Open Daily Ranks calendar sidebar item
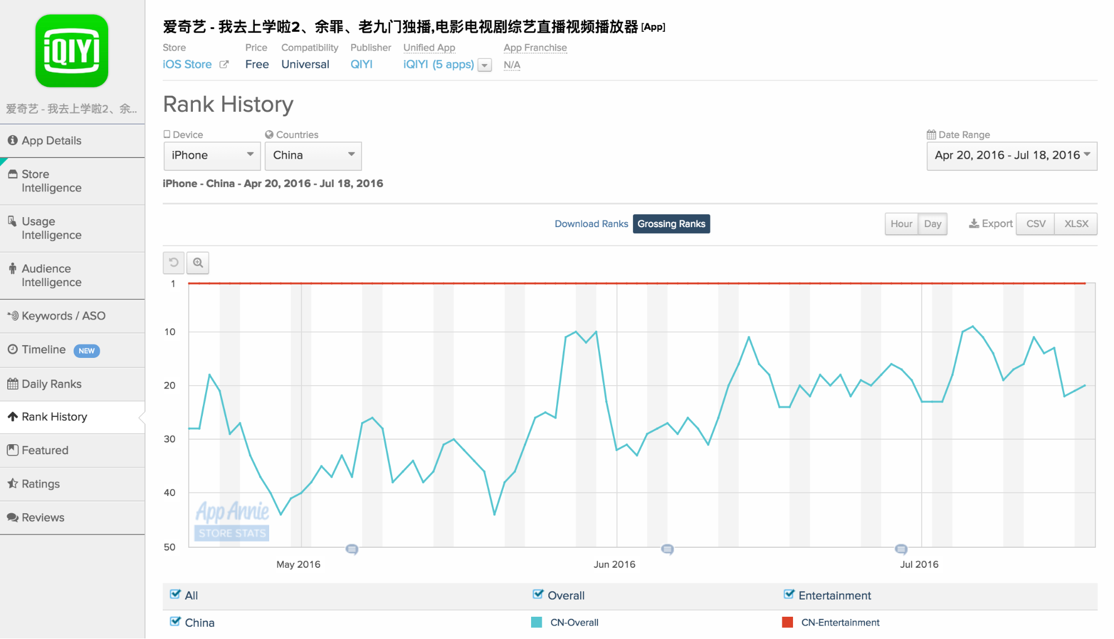Viewport: 1114px width, 639px height. point(52,384)
